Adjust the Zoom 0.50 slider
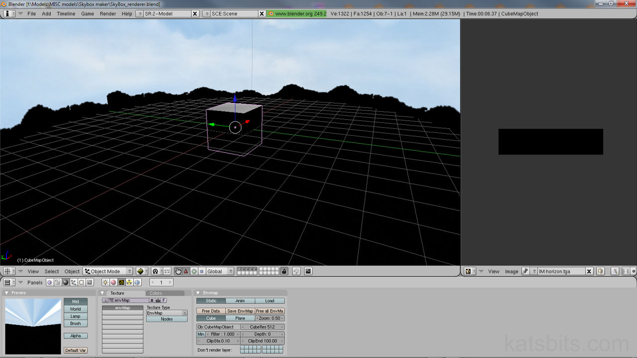 point(269,318)
